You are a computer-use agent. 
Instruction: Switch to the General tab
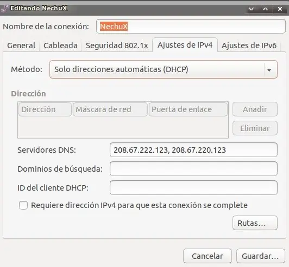tap(21, 45)
